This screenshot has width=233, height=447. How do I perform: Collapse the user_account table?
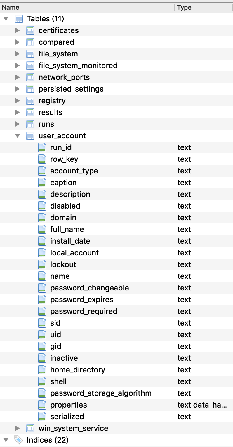18,136
